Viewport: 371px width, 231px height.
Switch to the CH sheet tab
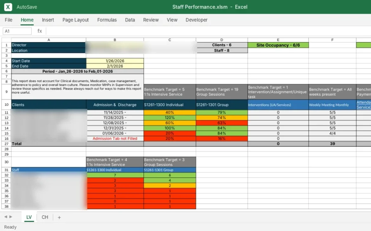(x=45, y=217)
